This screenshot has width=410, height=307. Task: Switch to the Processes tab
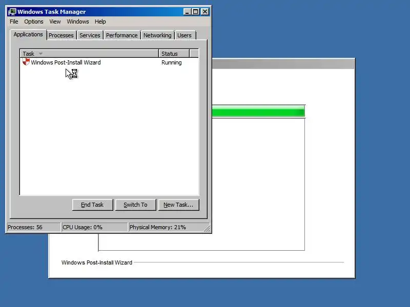point(61,35)
